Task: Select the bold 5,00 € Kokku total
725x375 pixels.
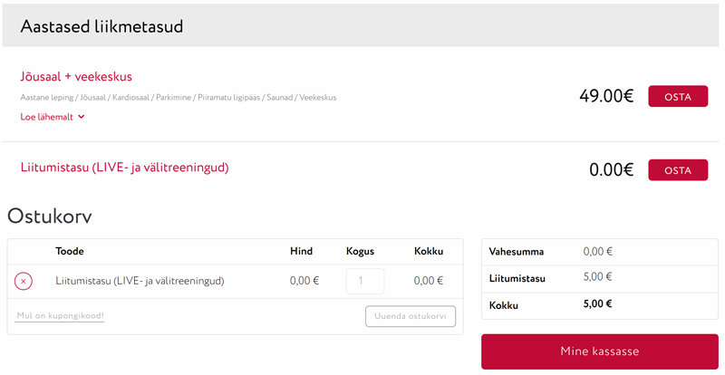Action: pos(597,303)
